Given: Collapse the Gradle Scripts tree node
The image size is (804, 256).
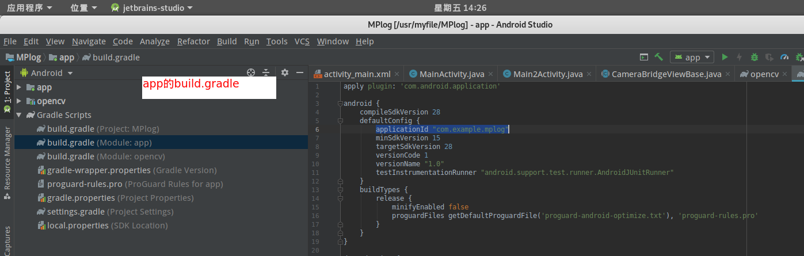Looking at the screenshot, I should [20, 115].
